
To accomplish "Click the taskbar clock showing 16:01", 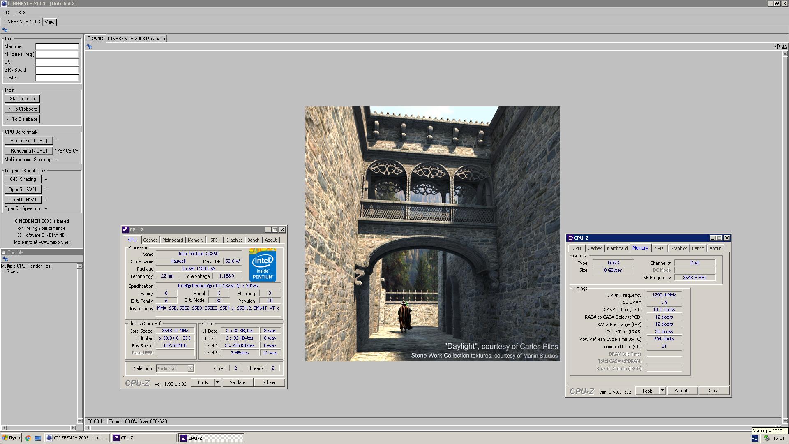I will [x=779, y=438].
